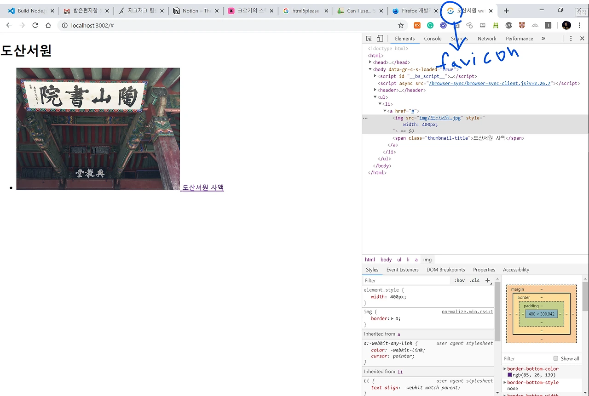Select the ul breadcrumb in DevTools
The width and height of the screenshot is (589, 396).
[x=399, y=260]
